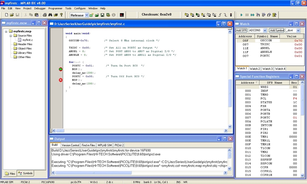This screenshot has width=307, height=184.
Task: Click the Paste clipboard icon
Action: (36, 15)
